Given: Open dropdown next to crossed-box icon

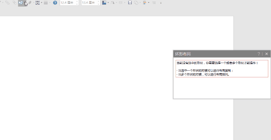Looking at the screenshot, I should click(41, 3).
